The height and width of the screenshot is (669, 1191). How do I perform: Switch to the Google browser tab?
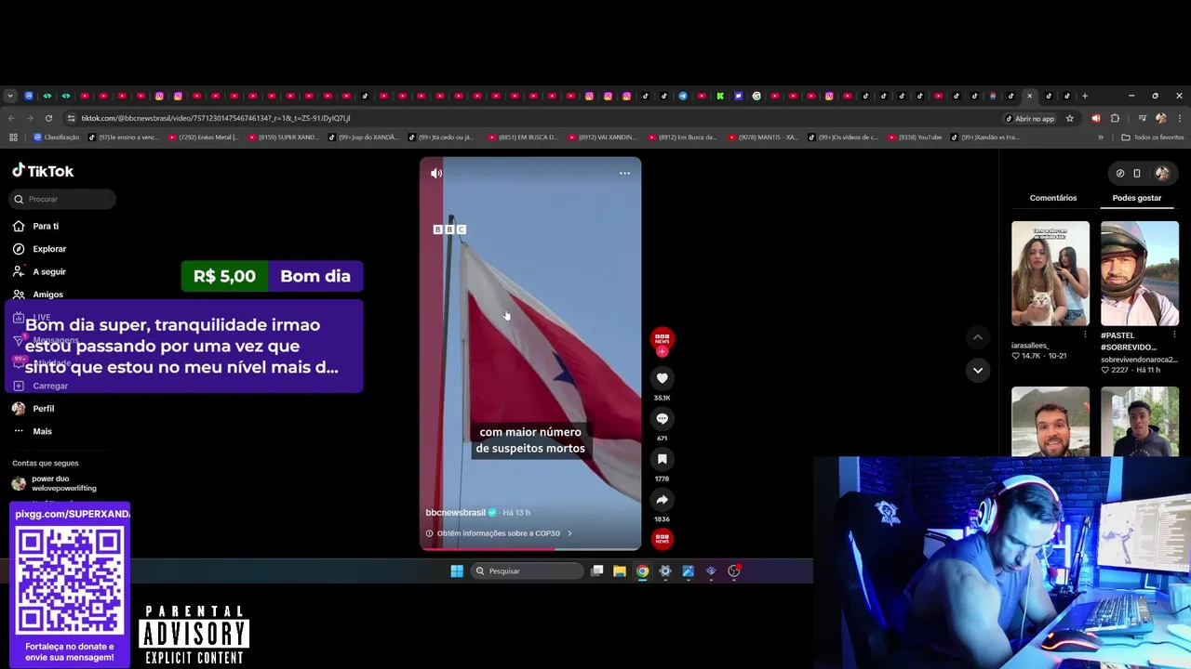[x=756, y=96]
